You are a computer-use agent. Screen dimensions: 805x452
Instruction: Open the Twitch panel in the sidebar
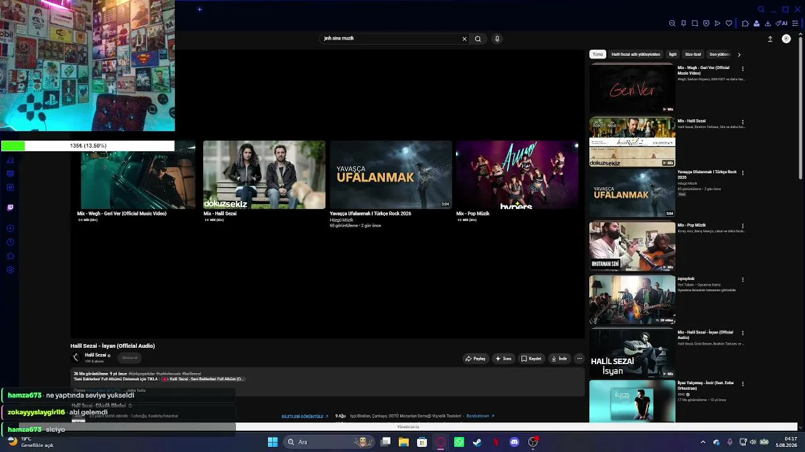click(x=10, y=208)
